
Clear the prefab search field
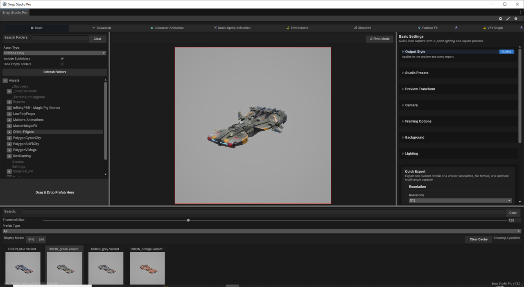click(x=513, y=213)
